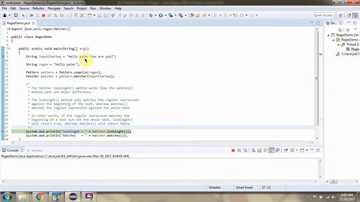Click the Disconnect toolbar icon
Screen dimensions: 360x202
pyautogui.click(x=49, y=15)
